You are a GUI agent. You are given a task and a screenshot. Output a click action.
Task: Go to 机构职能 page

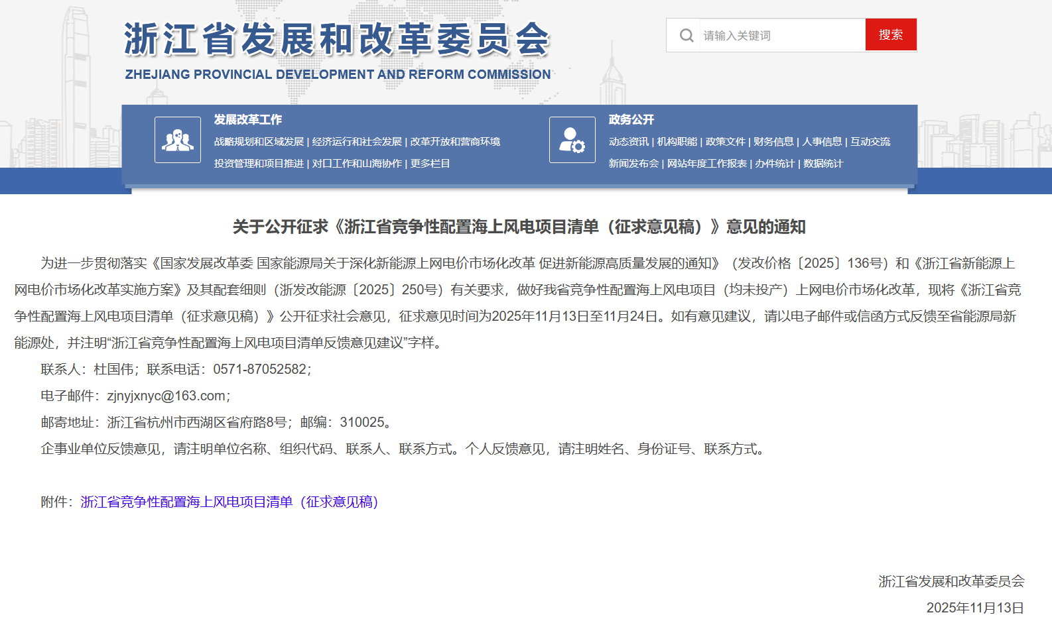click(677, 142)
